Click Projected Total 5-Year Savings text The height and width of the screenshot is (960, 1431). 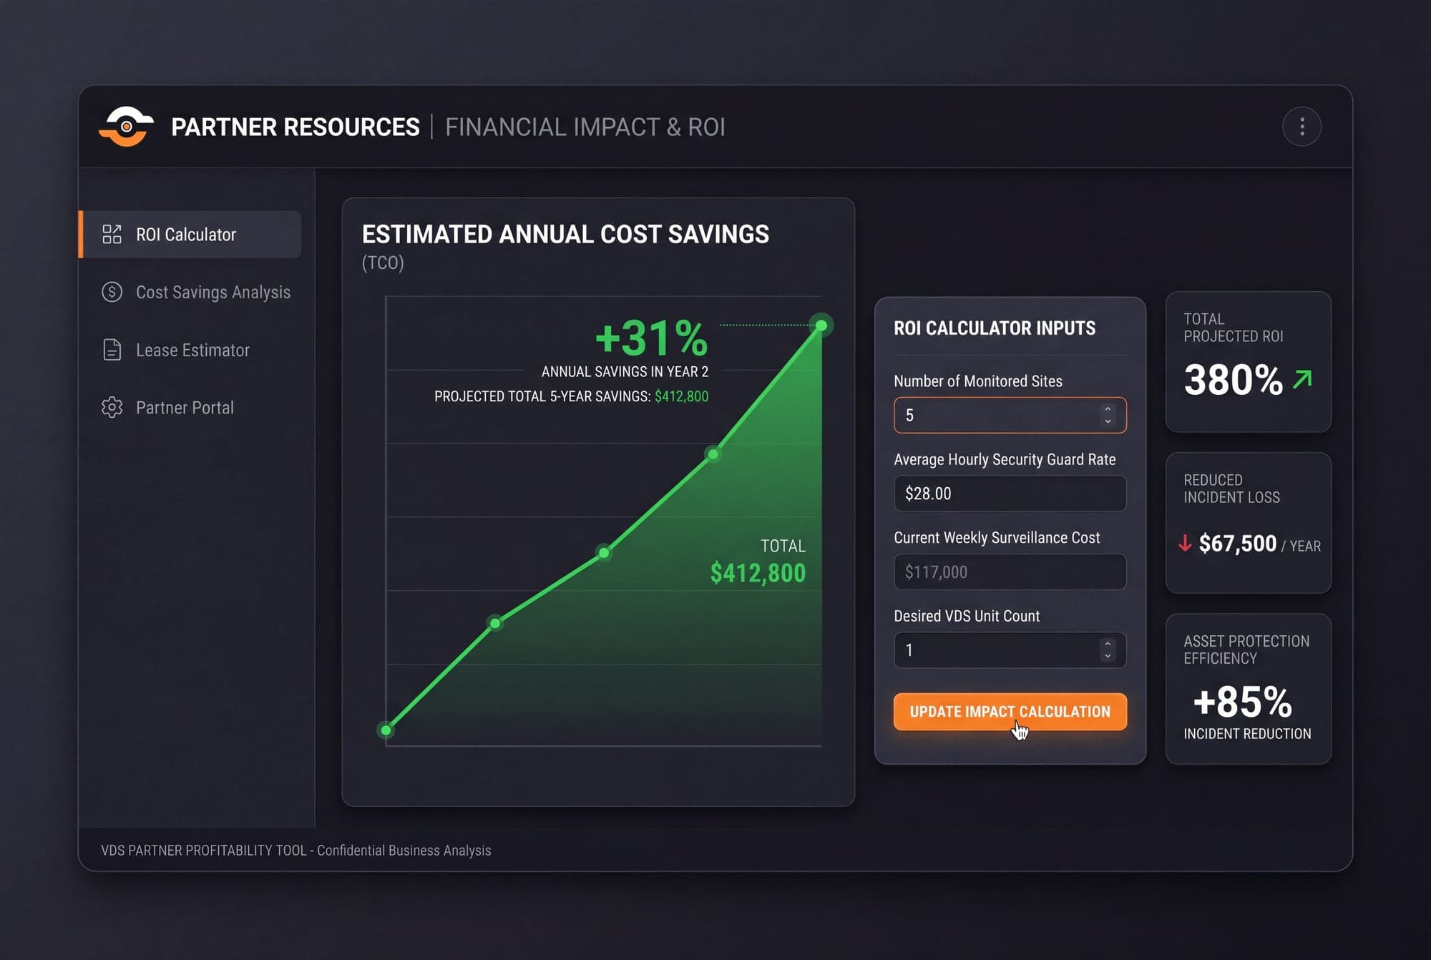point(571,396)
